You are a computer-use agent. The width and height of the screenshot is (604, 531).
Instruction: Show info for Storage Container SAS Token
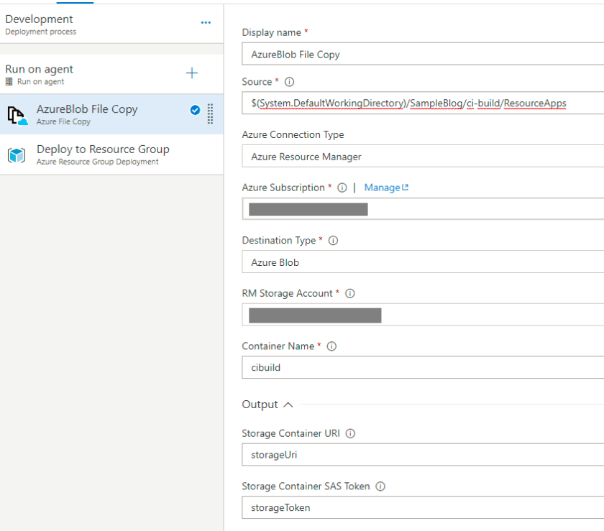pos(380,486)
